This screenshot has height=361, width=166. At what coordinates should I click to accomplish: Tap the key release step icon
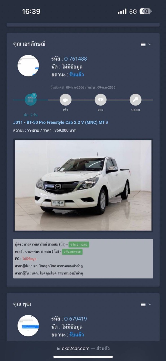(135, 100)
